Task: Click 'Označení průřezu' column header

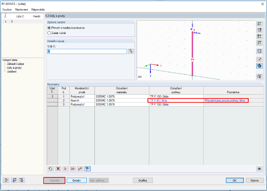Action: (x=176, y=90)
